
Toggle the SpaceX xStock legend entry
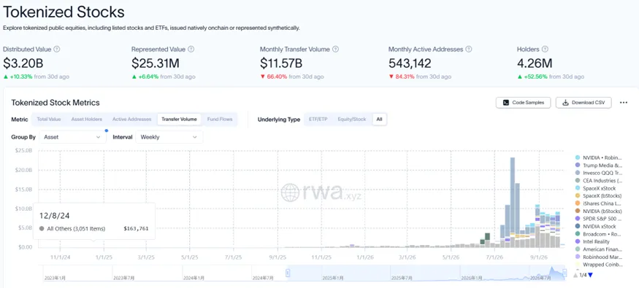[x=595, y=188]
